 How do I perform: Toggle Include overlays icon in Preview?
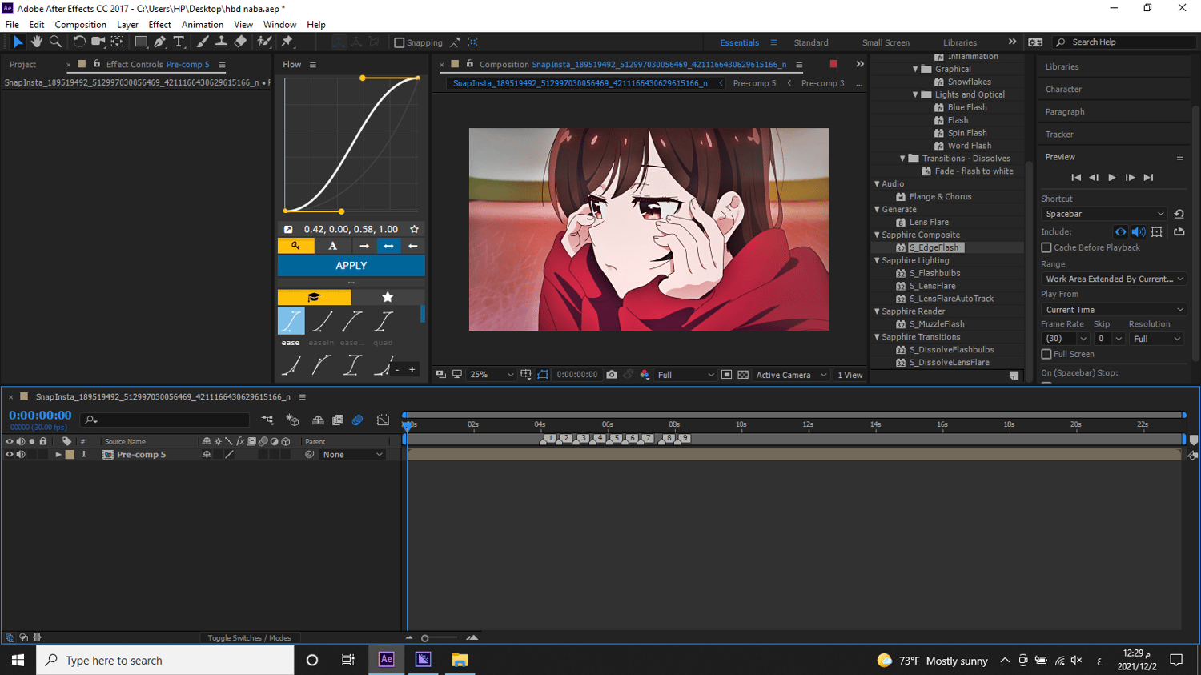[x=1157, y=231]
